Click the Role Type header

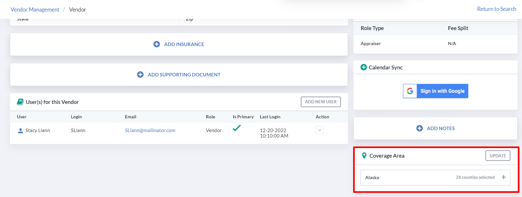372,28
